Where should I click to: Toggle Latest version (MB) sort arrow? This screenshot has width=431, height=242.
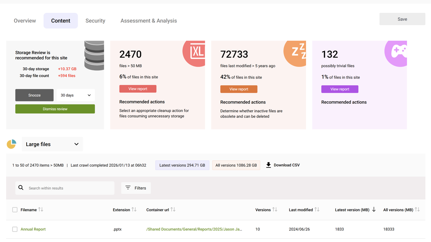point(374,210)
